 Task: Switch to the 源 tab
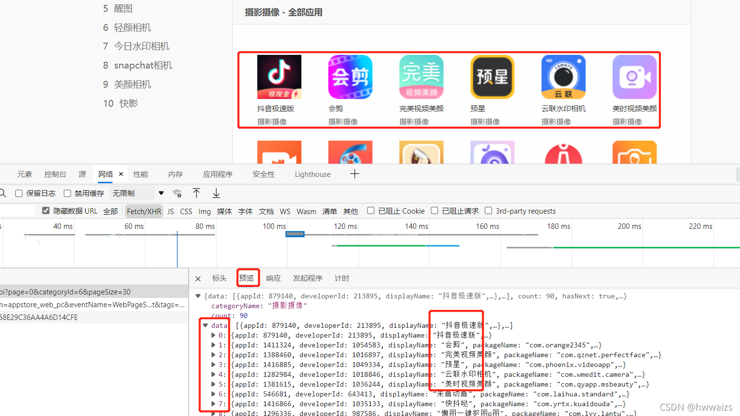click(82, 174)
